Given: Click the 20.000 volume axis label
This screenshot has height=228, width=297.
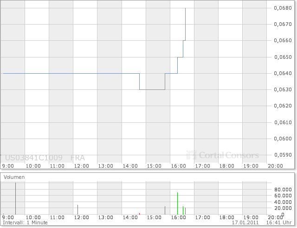Looking at the screenshot, I should coord(283,208).
